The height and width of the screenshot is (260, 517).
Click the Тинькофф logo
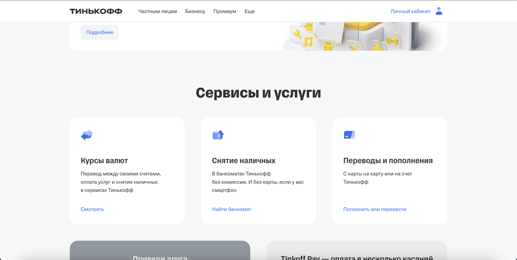pyautogui.click(x=96, y=11)
